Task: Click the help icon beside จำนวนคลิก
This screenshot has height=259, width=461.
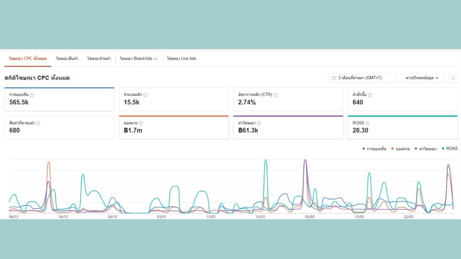Action: pos(145,95)
